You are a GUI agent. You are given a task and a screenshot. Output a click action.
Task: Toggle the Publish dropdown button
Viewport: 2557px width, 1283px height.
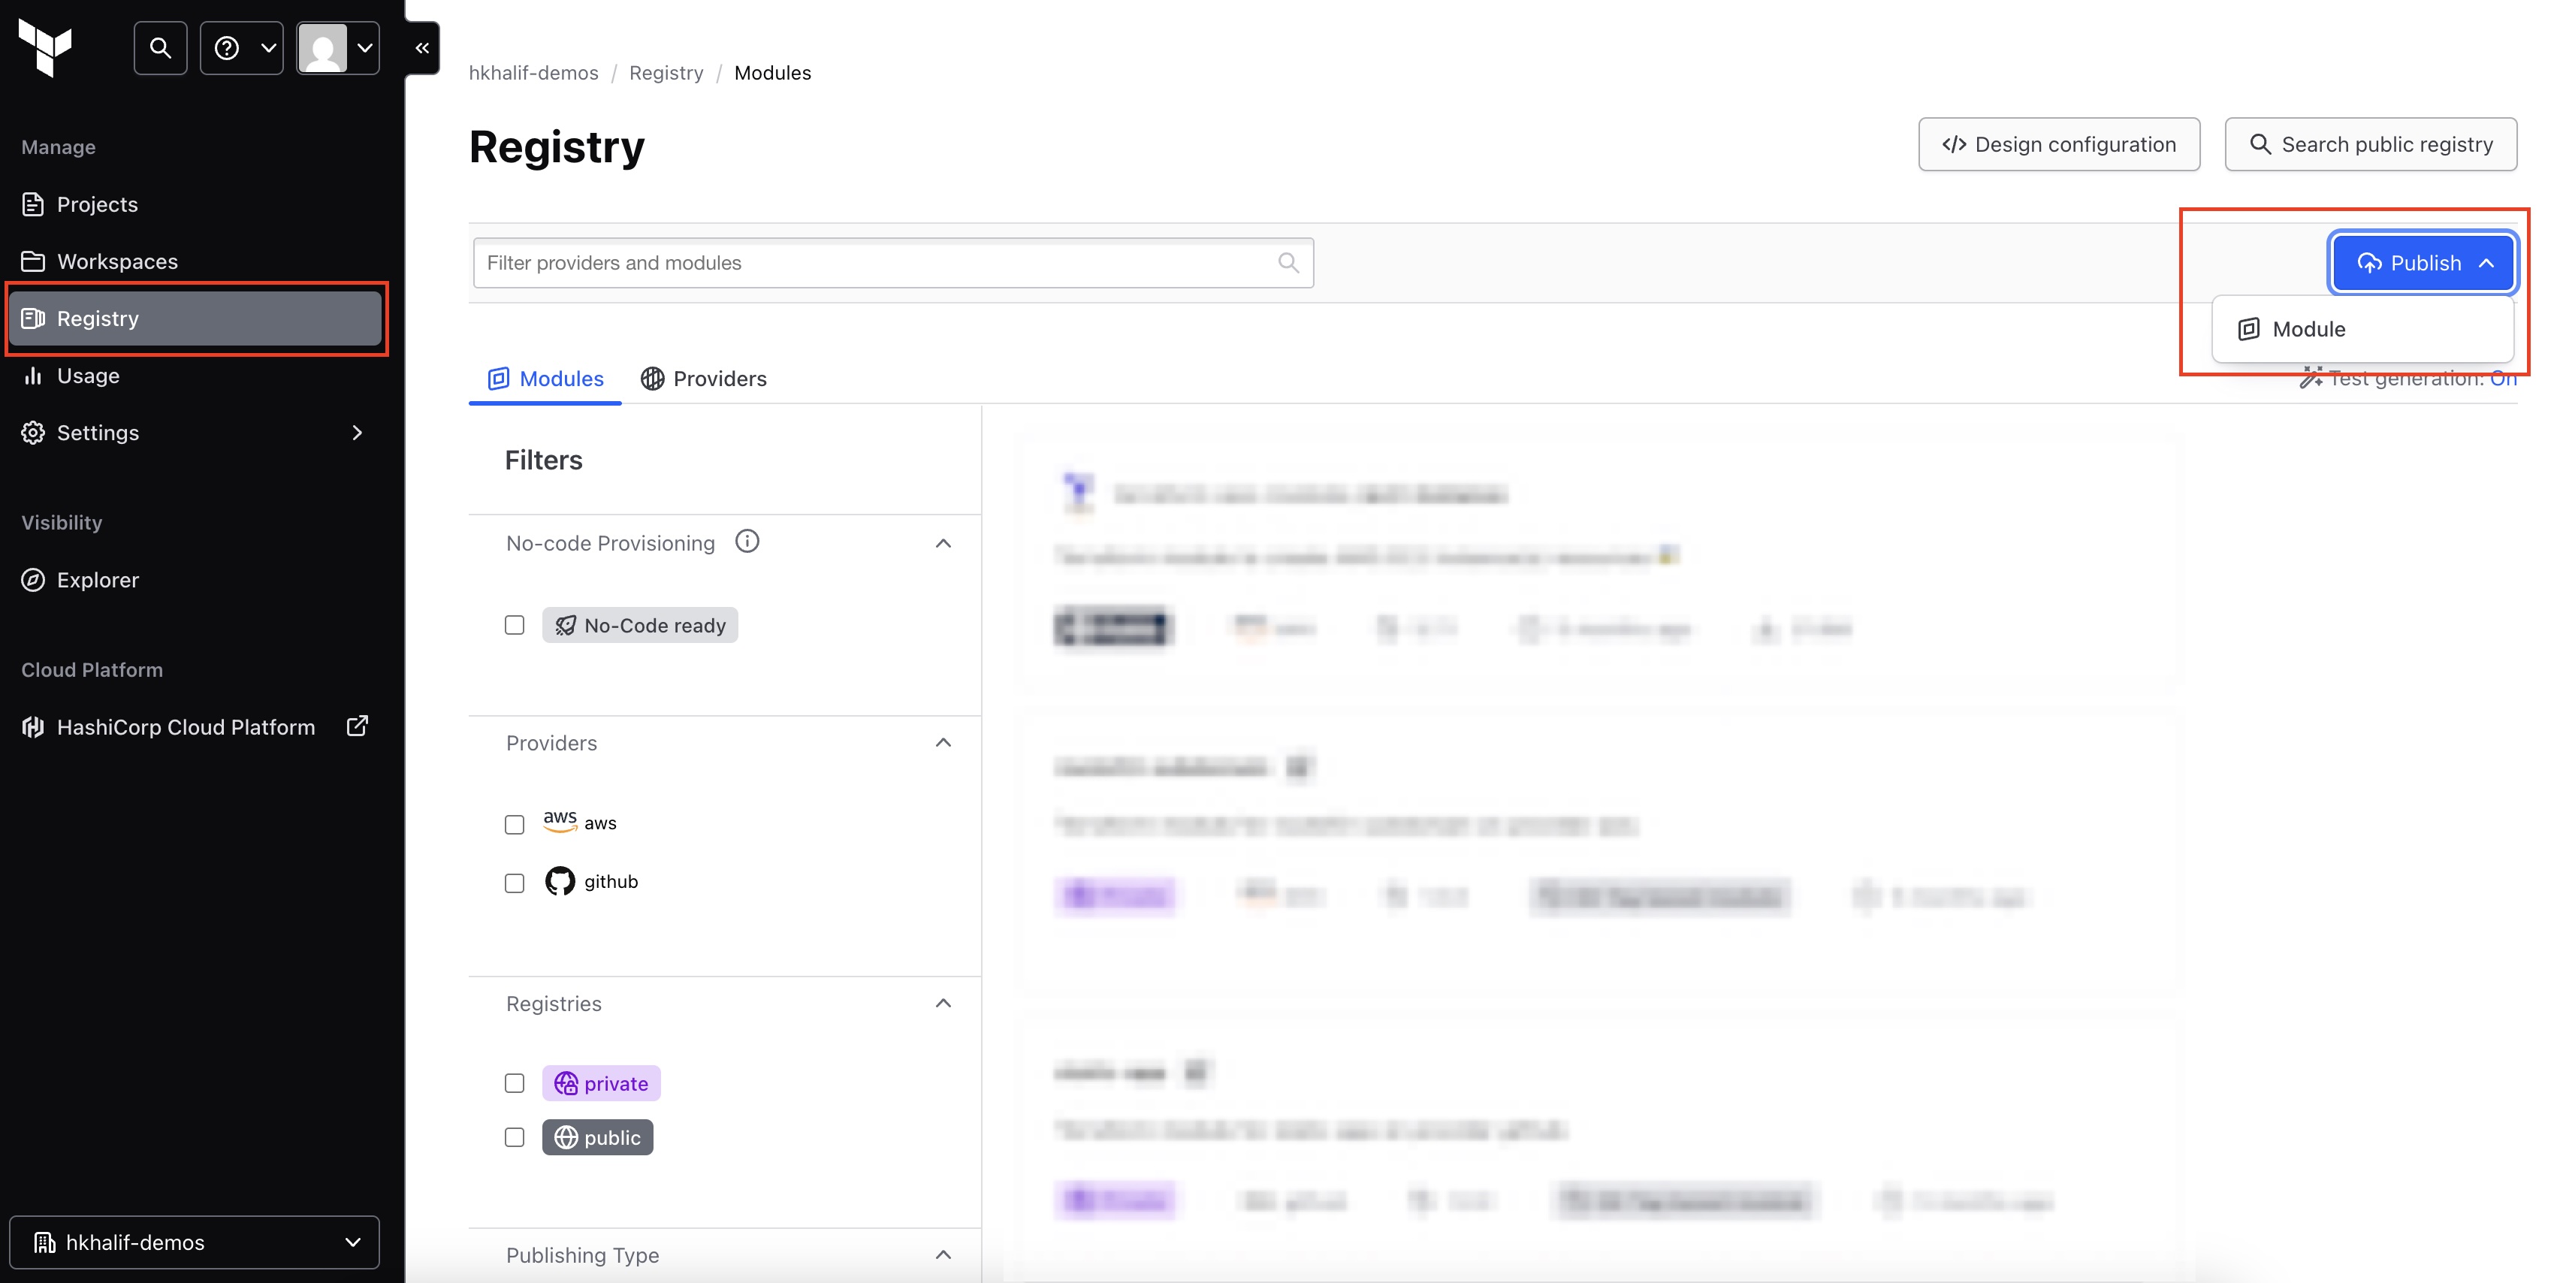(x=2422, y=263)
